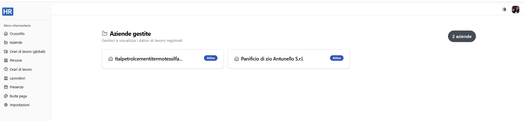Click the Orari di lavoro (globali) icon

(x=6, y=51)
